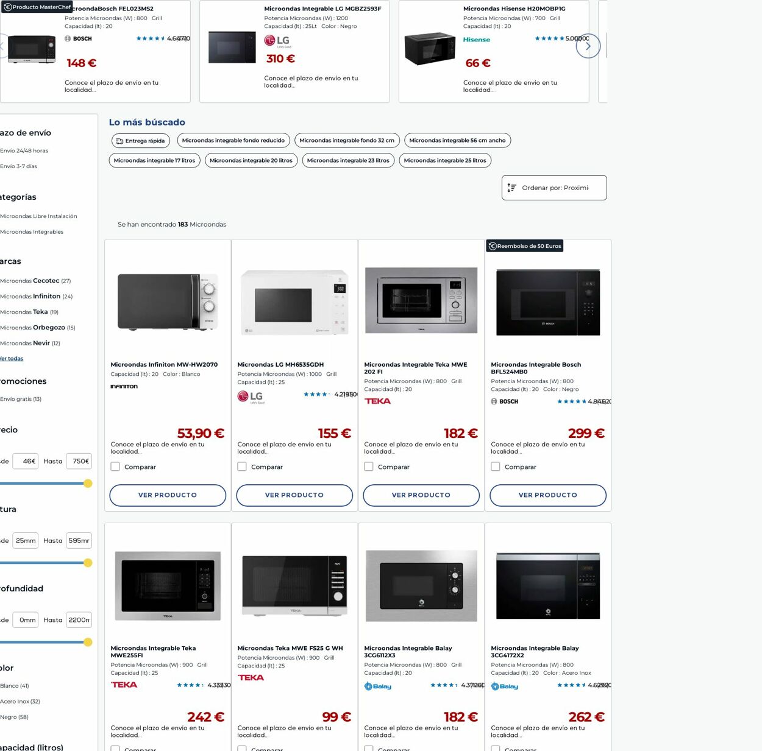Select Microondas integrable fondo reducido chip

[233, 141]
